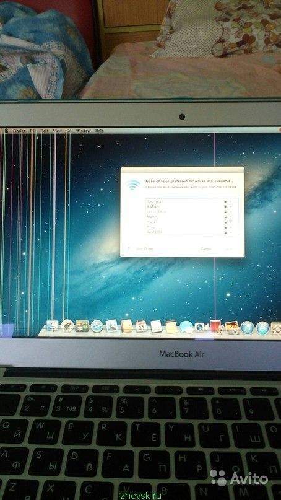Open Finder from the dock
281x500 pixels.
coord(53,325)
